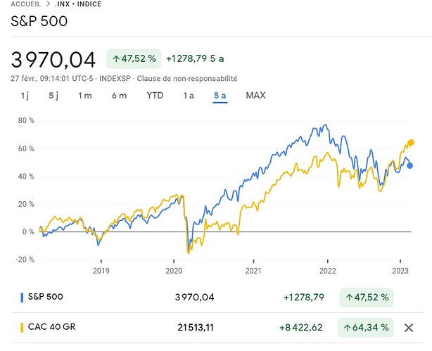The width and height of the screenshot is (432, 351).
Task: Click the blue S&P 500 legend color bar
Action: pos(22,298)
